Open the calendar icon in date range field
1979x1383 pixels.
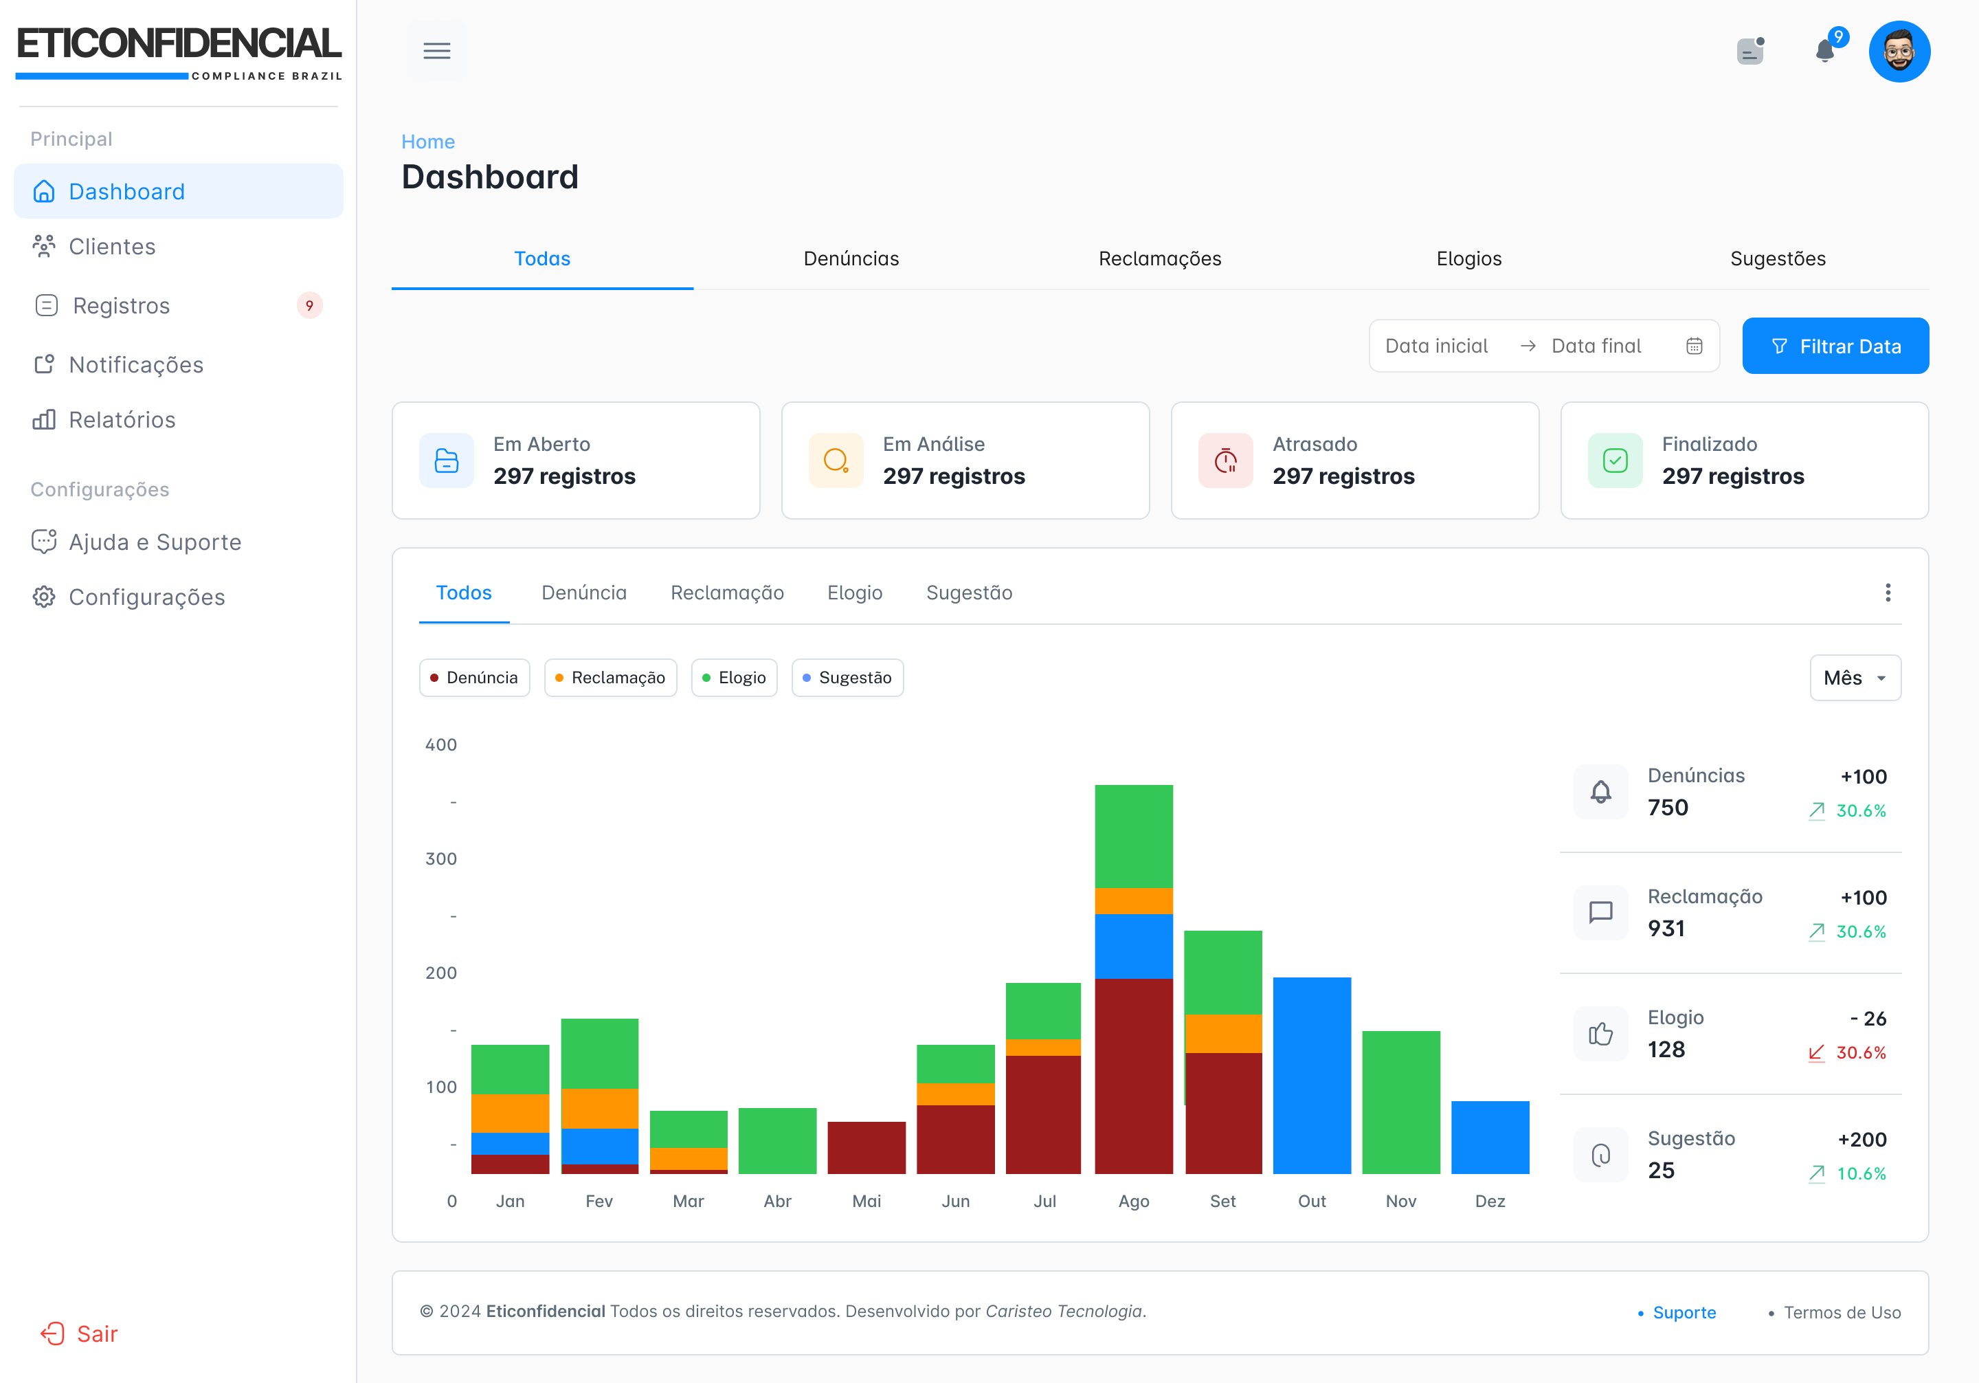1695,346
